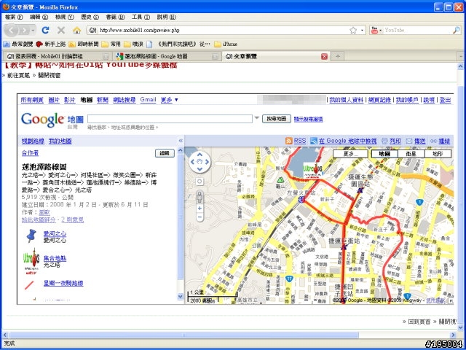
Task: Click the red route line swatch
Action: tap(29, 285)
